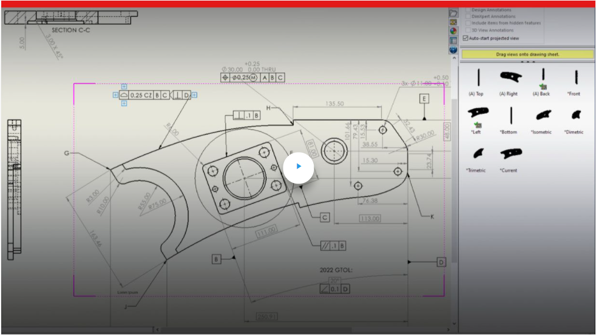The image size is (596, 335).
Task: Open the Custom Properties task pane tab
Action: pos(453,41)
